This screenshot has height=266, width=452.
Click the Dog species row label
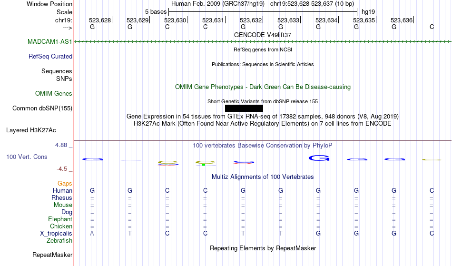tap(67, 212)
